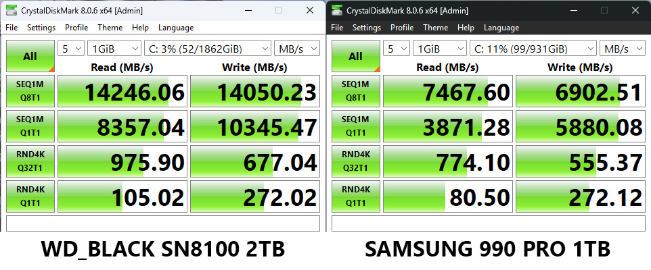Screen dimensions: 651x270
Task: Click the 7467.60 sequential read result
Action: (448, 92)
